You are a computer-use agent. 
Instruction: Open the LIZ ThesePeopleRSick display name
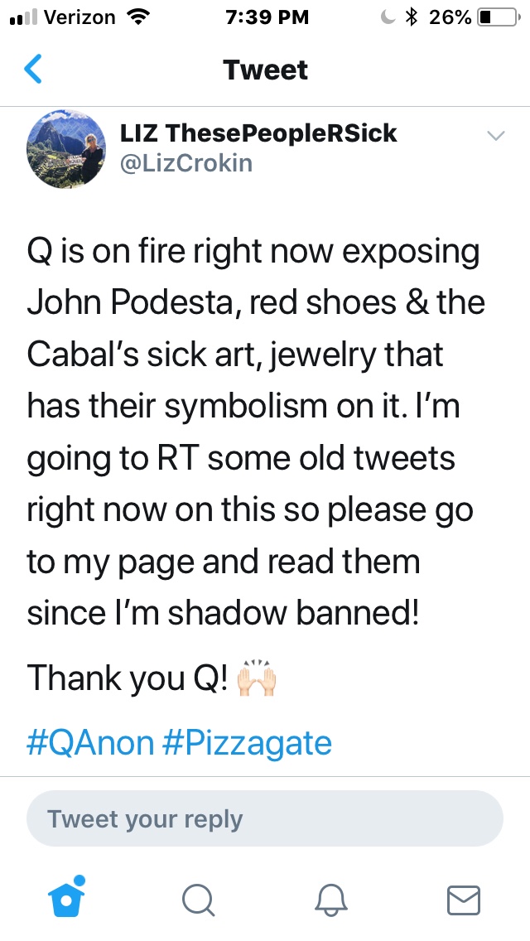pos(258,133)
